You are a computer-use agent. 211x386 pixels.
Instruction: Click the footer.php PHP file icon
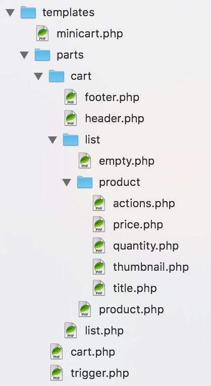point(71,96)
